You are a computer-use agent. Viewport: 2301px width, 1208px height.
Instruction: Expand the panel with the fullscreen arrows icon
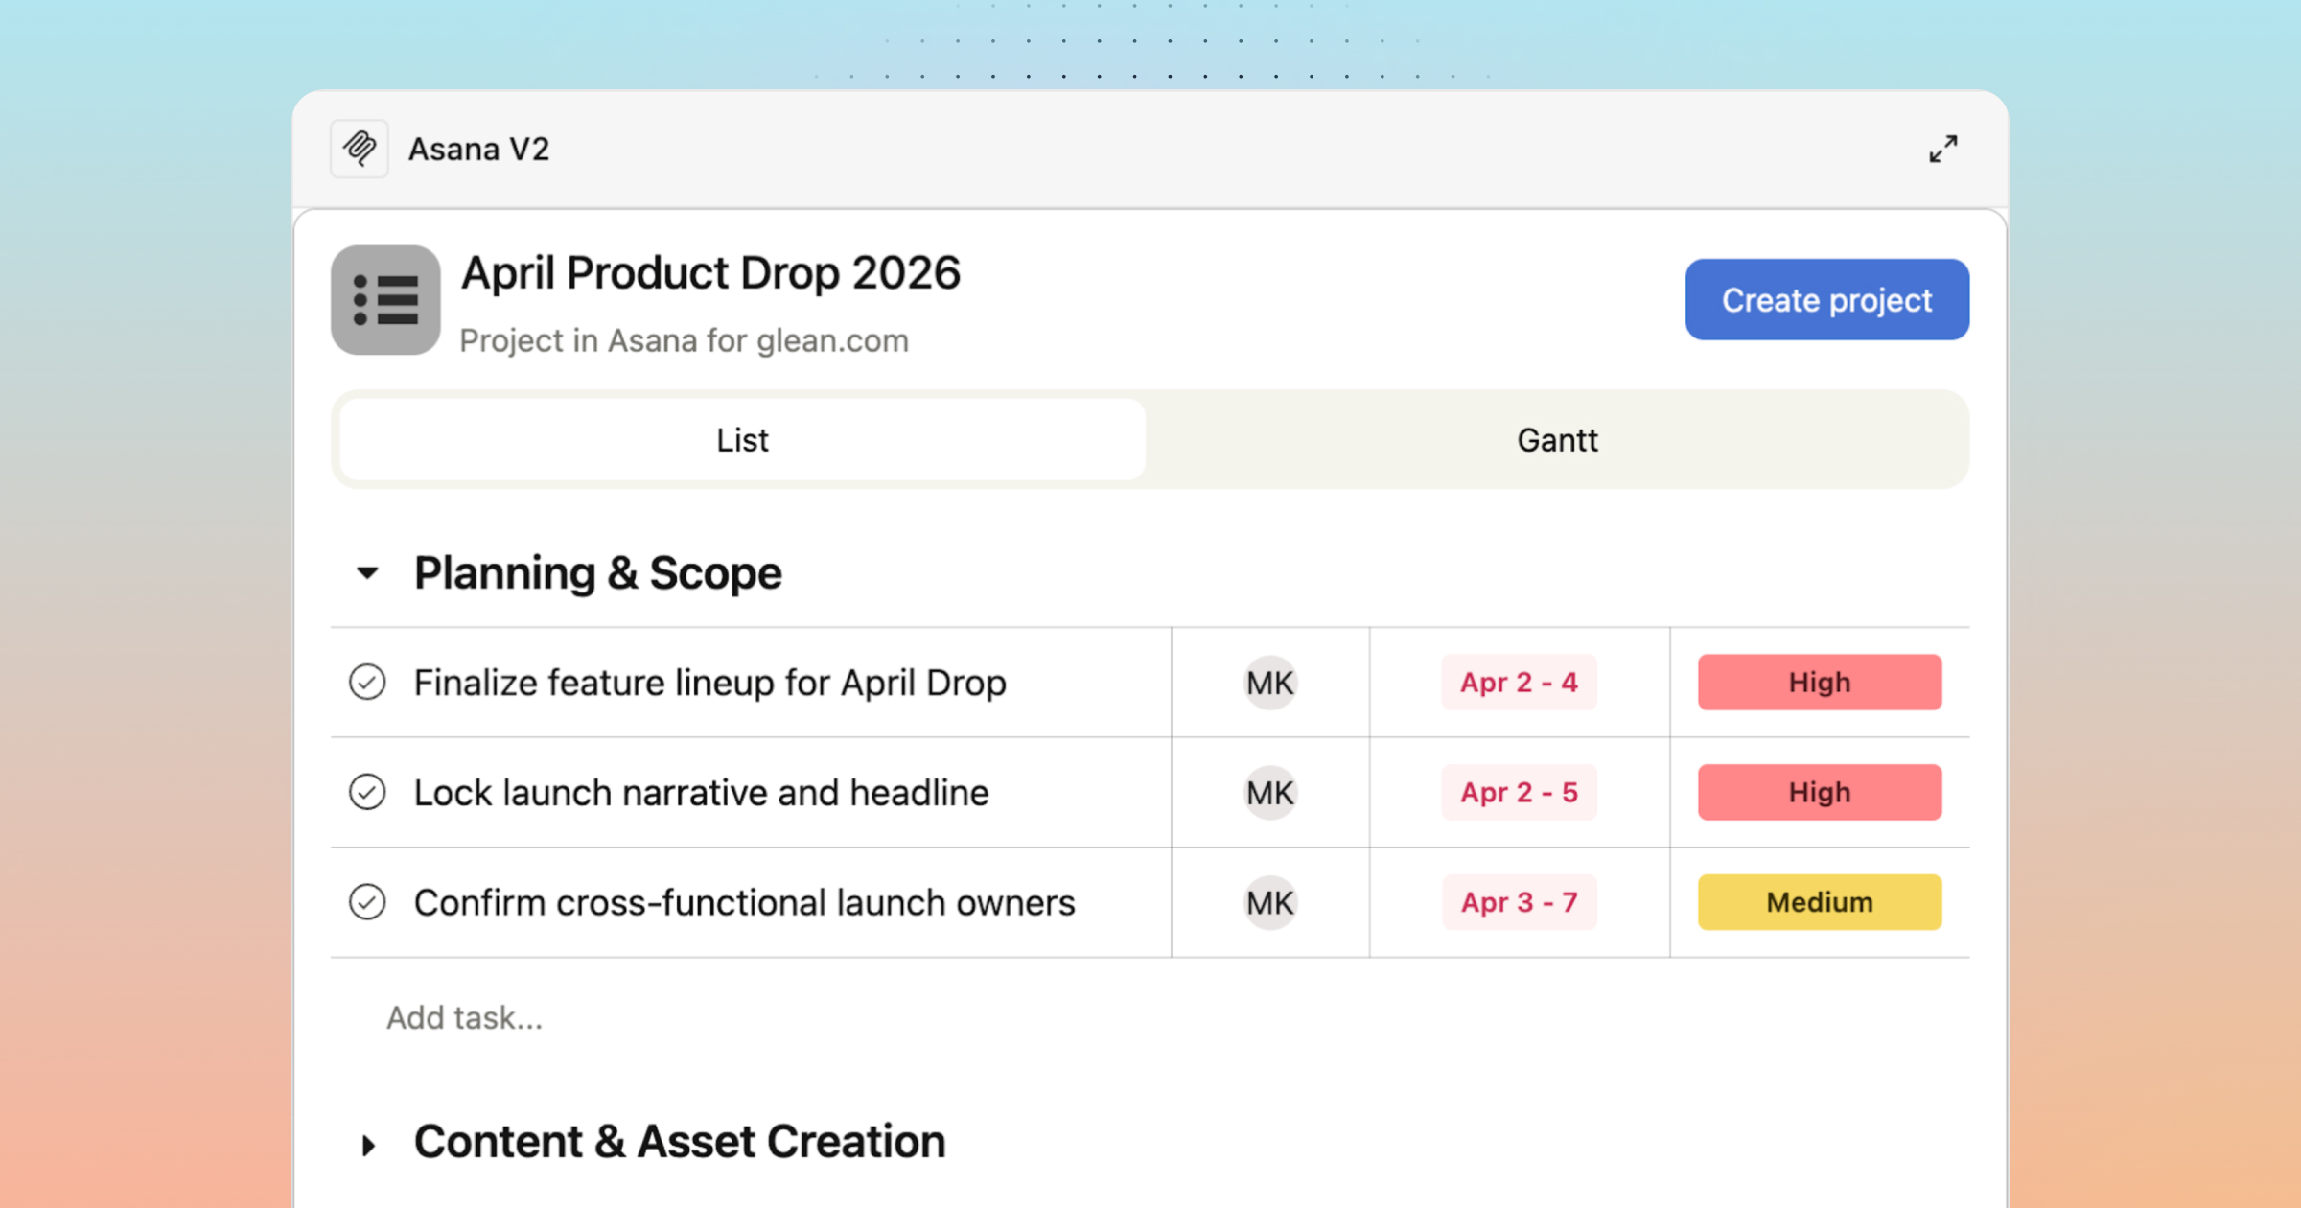[x=1942, y=149]
